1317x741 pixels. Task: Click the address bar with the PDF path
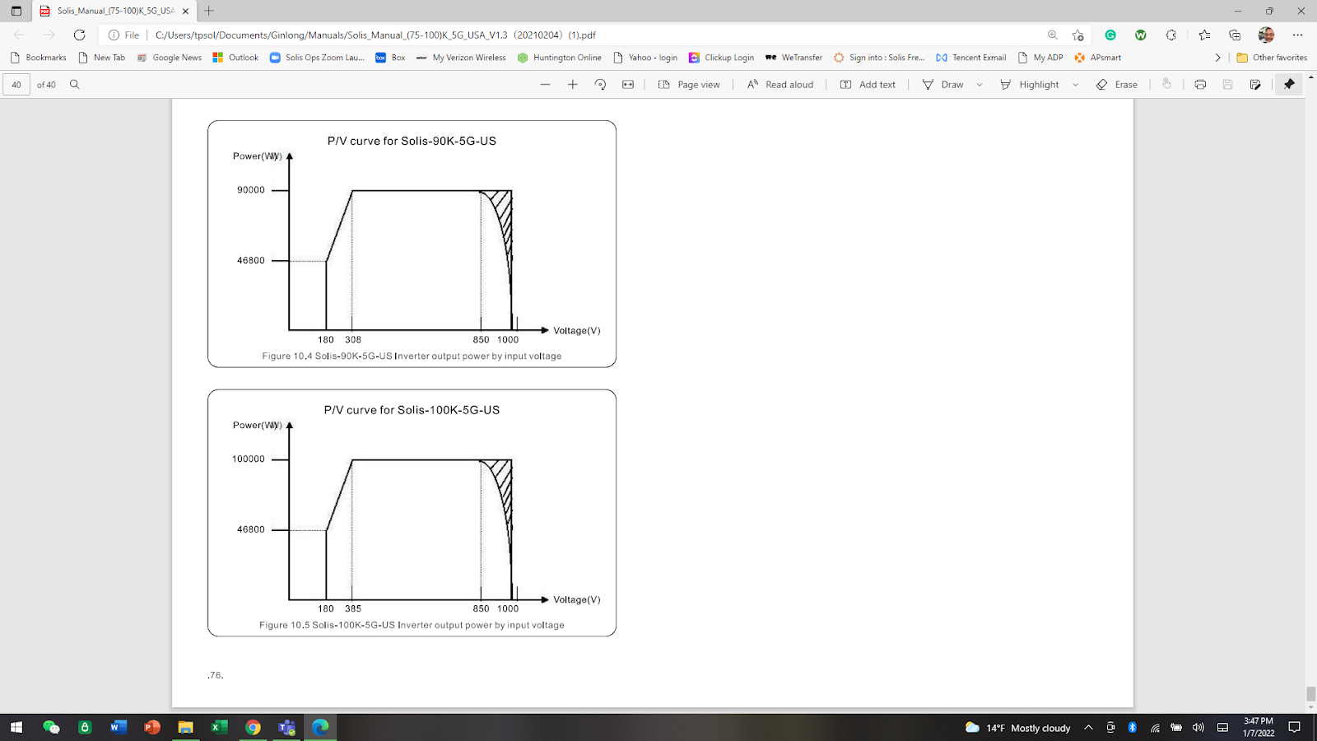[375, 35]
